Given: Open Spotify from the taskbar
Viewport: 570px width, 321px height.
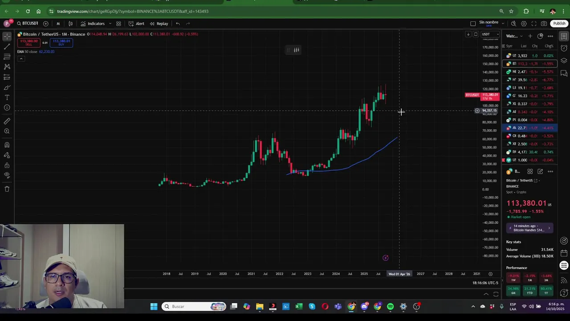Looking at the screenshot, I should point(391,306).
